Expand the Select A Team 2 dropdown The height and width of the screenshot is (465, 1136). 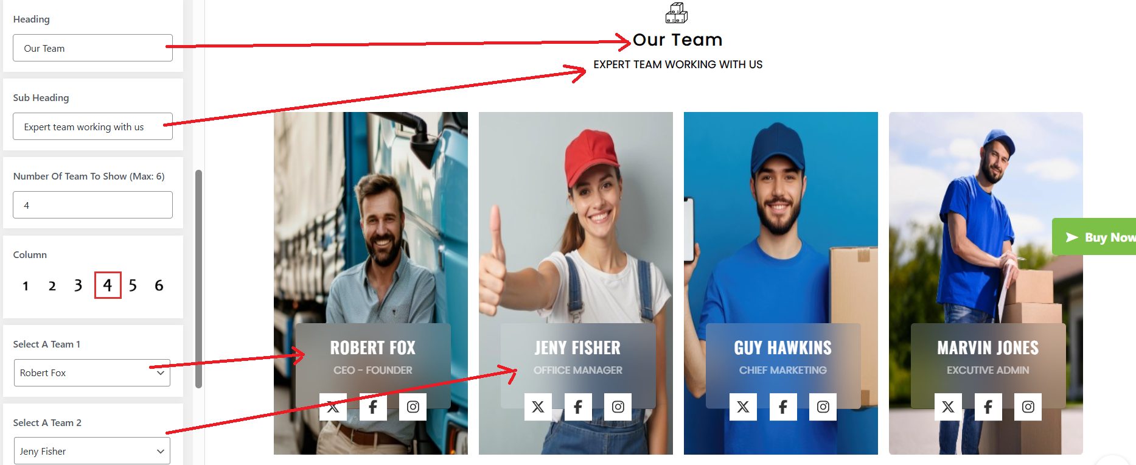(x=92, y=451)
